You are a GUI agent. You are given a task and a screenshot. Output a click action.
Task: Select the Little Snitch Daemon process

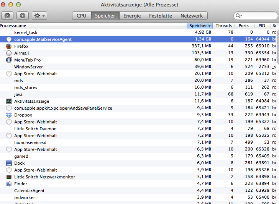point(138,129)
